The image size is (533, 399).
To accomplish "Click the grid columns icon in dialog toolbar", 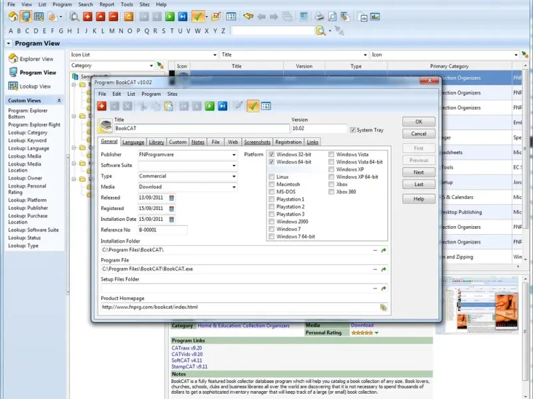I will point(266,106).
